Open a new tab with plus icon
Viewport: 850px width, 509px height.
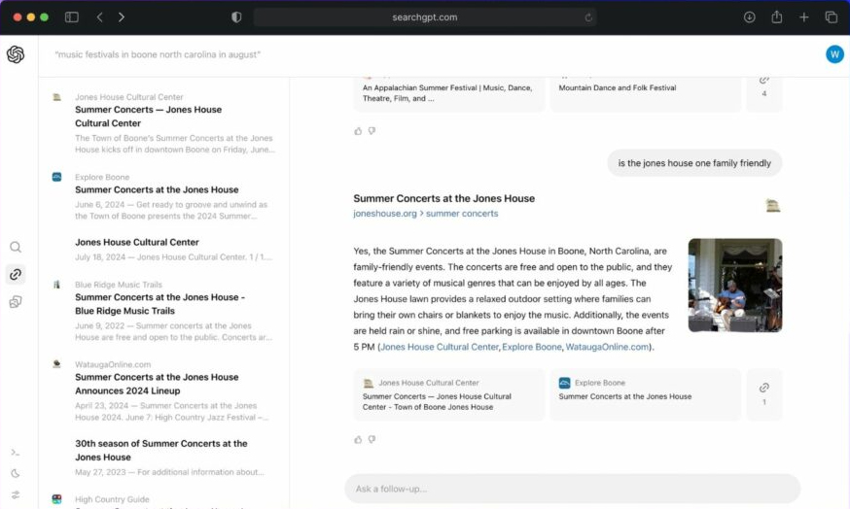[x=804, y=17]
